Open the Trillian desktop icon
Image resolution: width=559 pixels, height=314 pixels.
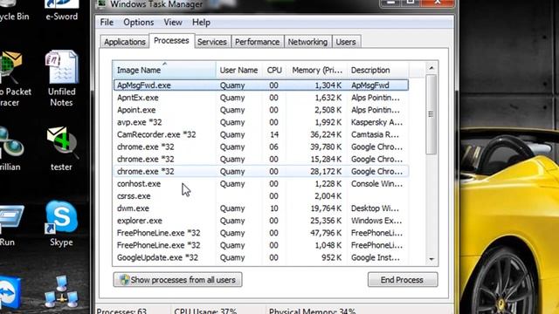[10, 149]
